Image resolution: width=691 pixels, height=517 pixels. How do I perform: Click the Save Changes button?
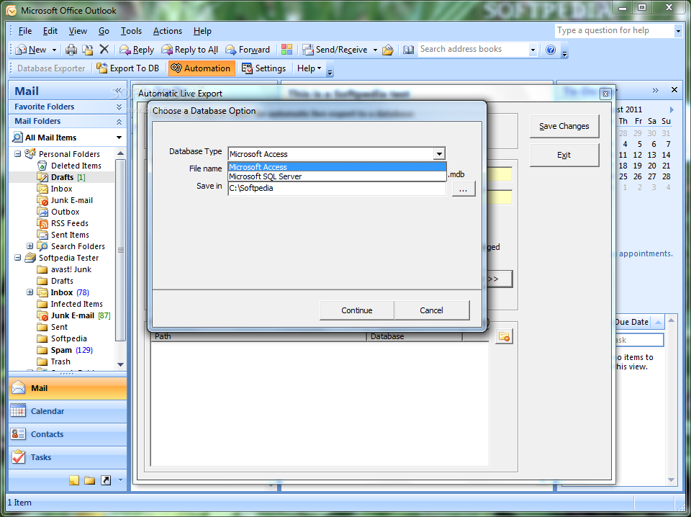[564, 126]
